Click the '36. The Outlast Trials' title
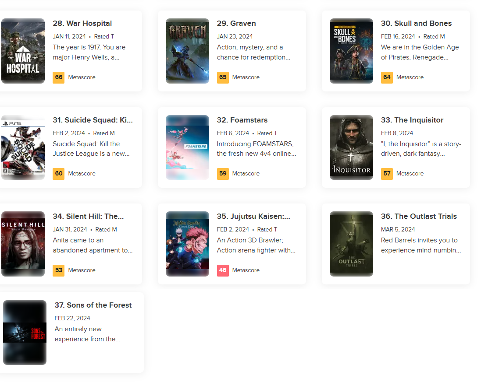 click(x=419, y=217)
